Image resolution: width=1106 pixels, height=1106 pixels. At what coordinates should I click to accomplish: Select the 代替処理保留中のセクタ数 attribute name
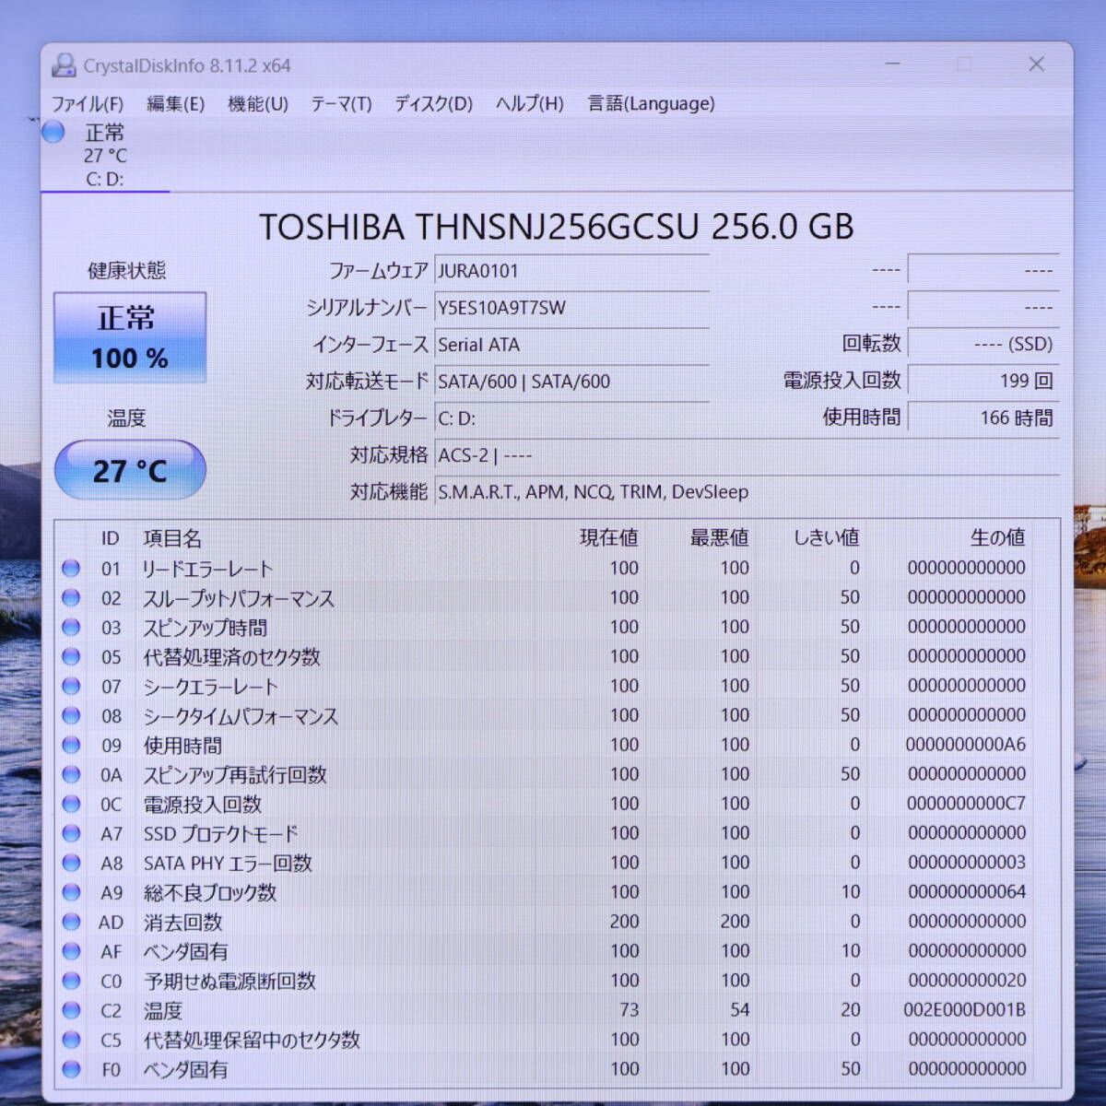(252, 1041)
